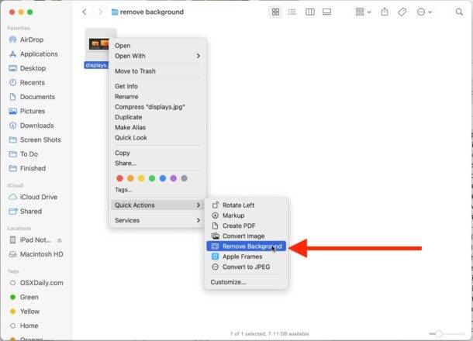473x341 pixels.
Task: Click the Edit Tags toolbar icon
Action: click(402, 12)
